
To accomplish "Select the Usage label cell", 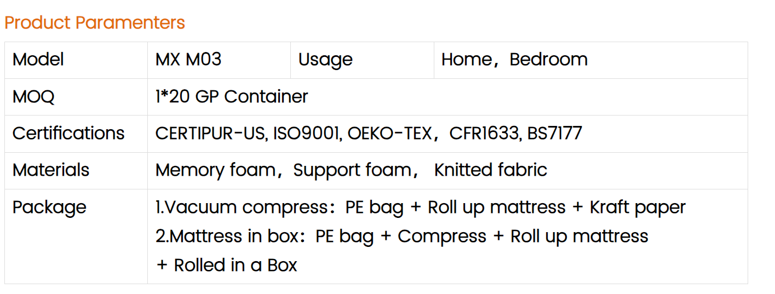I will (x=362, y=60).
